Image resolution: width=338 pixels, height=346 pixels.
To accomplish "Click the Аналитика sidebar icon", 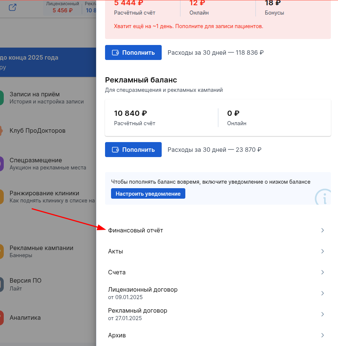I will [2, 318].
